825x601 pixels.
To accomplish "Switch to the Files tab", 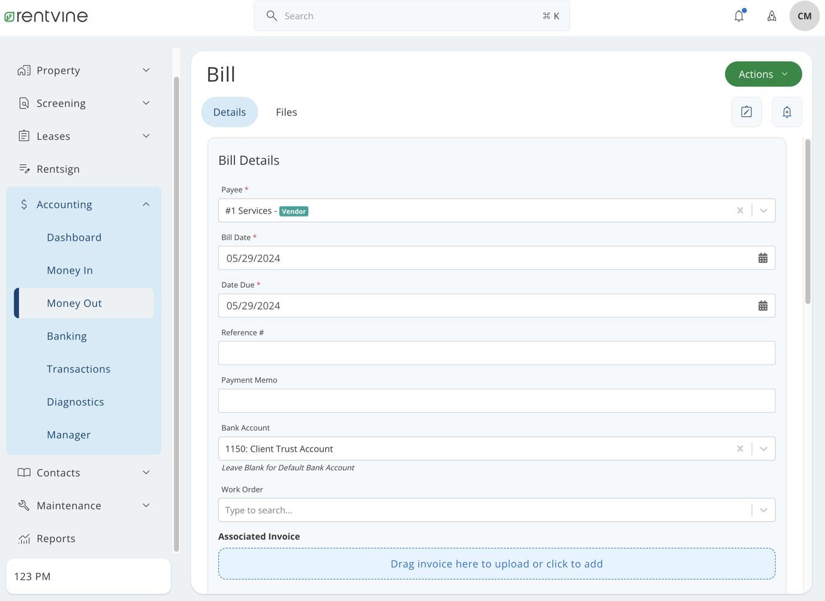I will [286, 112].
